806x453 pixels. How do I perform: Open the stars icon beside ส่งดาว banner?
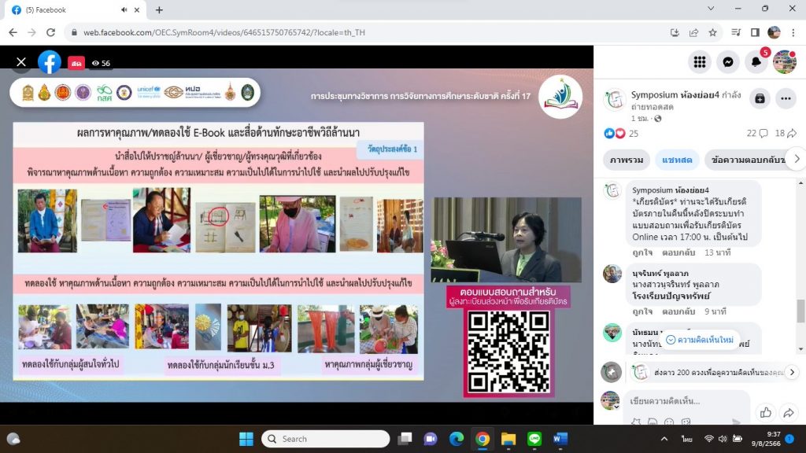[x=611, y=372]
